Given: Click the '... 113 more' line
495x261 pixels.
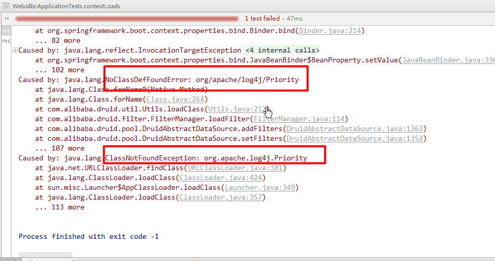Looking at the screenshot, I should click(60, 207).
